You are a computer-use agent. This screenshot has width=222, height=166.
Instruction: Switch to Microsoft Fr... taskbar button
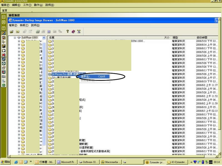point(66,162)
